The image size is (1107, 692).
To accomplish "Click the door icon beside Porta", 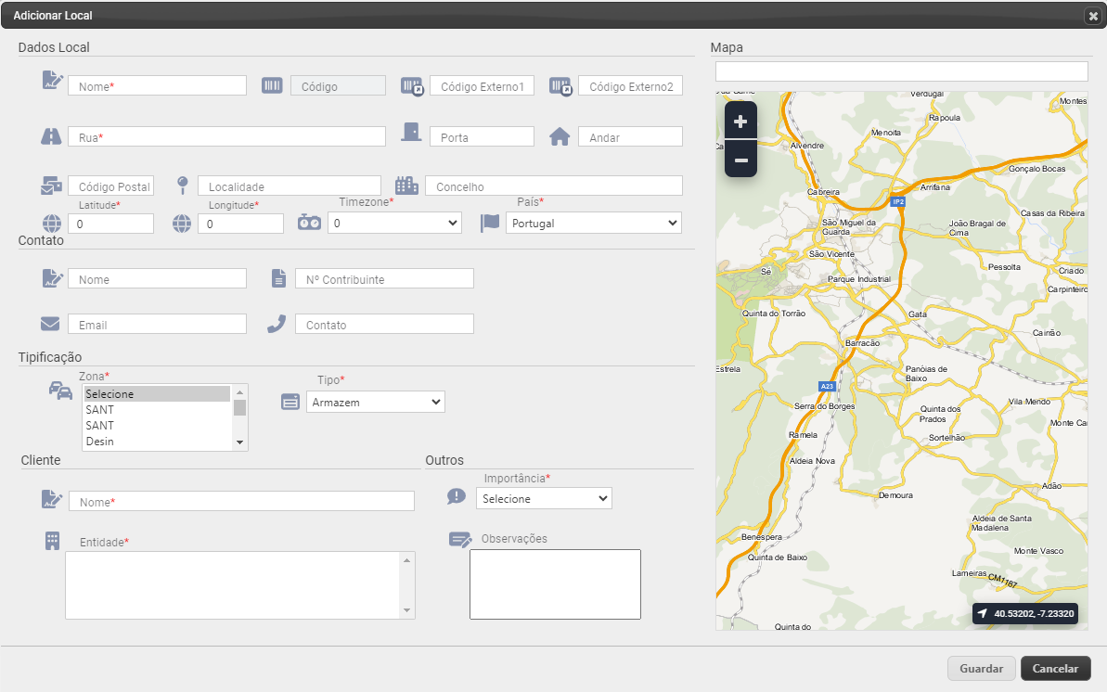I will click(x=411, y=132).
